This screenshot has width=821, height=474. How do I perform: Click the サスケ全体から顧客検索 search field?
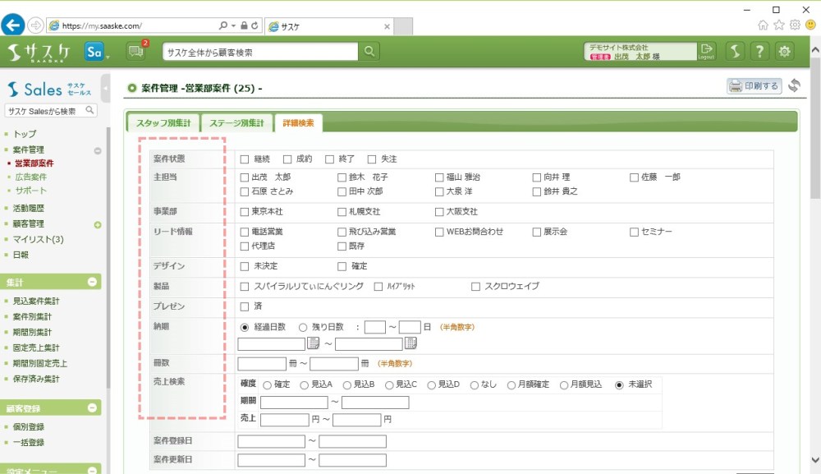pyautogui.click(x=260, y=52)
